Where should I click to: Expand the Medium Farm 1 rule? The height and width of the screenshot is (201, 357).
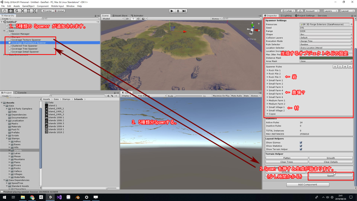(x=267, y=100)
